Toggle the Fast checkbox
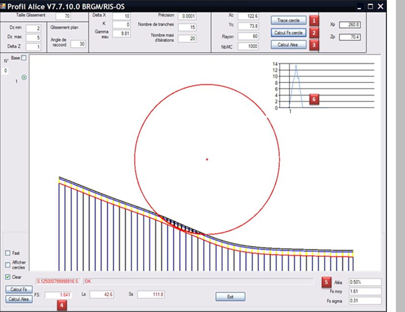The image size is (405, 312). point(8,253)
